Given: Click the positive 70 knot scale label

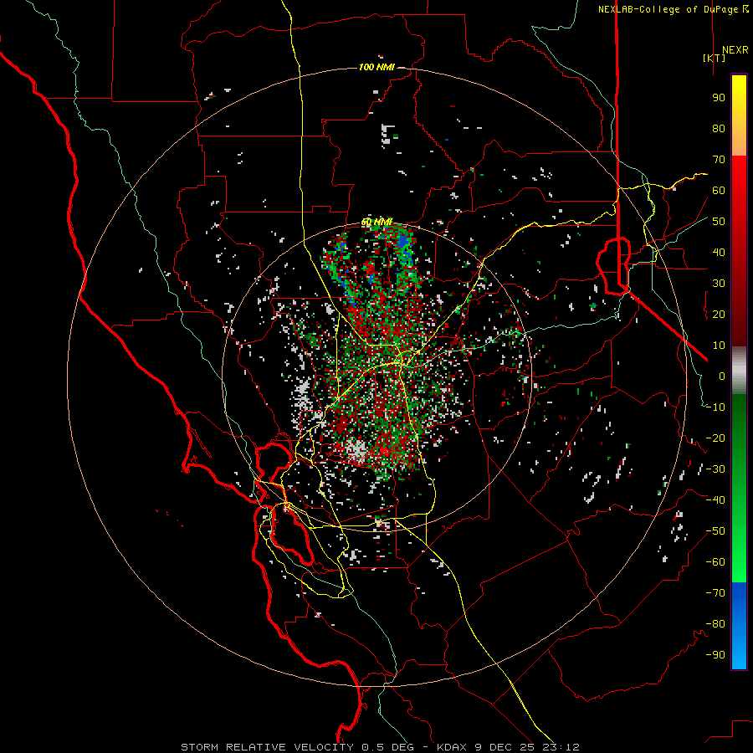Looking at the screenshot, I should [x=719, y=160].
